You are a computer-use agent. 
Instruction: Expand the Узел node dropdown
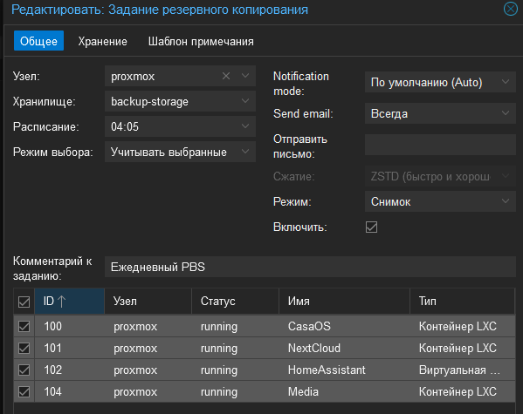point(245,77)
